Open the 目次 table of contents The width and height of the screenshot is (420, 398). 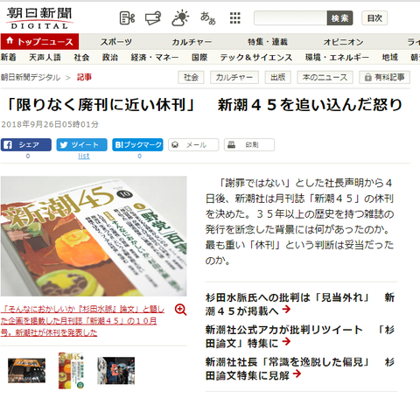click(x=374, y=18)
